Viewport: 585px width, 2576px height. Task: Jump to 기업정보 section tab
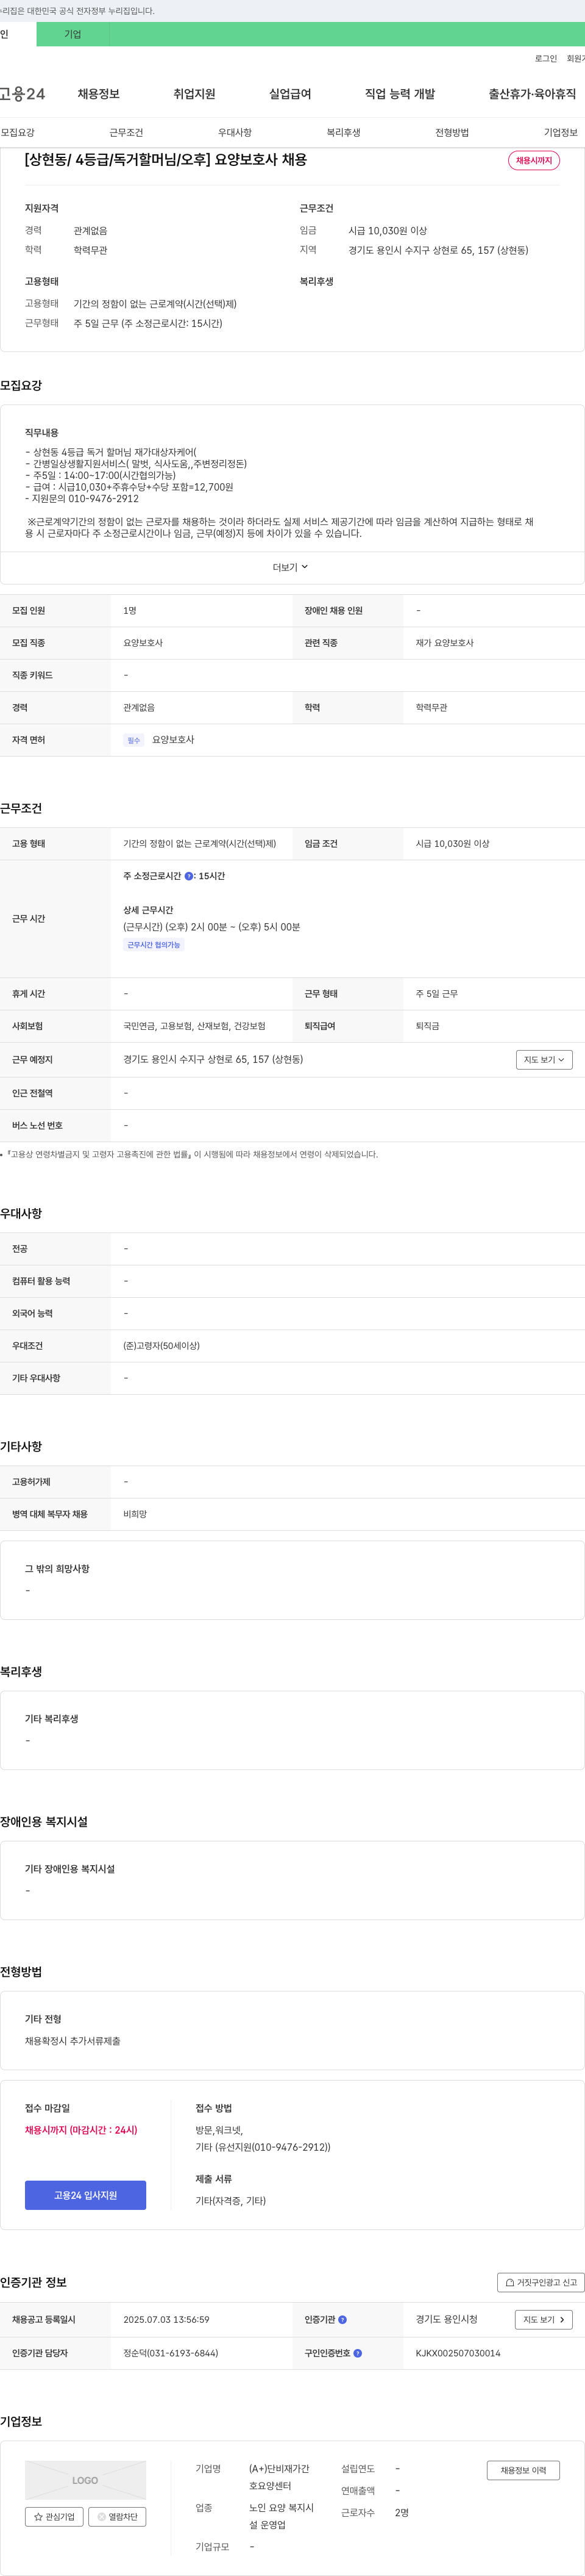(561, 133)
